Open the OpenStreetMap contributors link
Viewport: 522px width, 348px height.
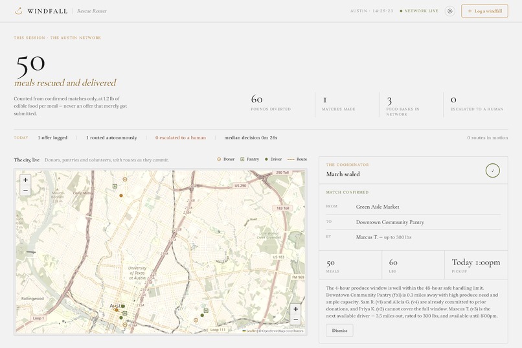282,331
